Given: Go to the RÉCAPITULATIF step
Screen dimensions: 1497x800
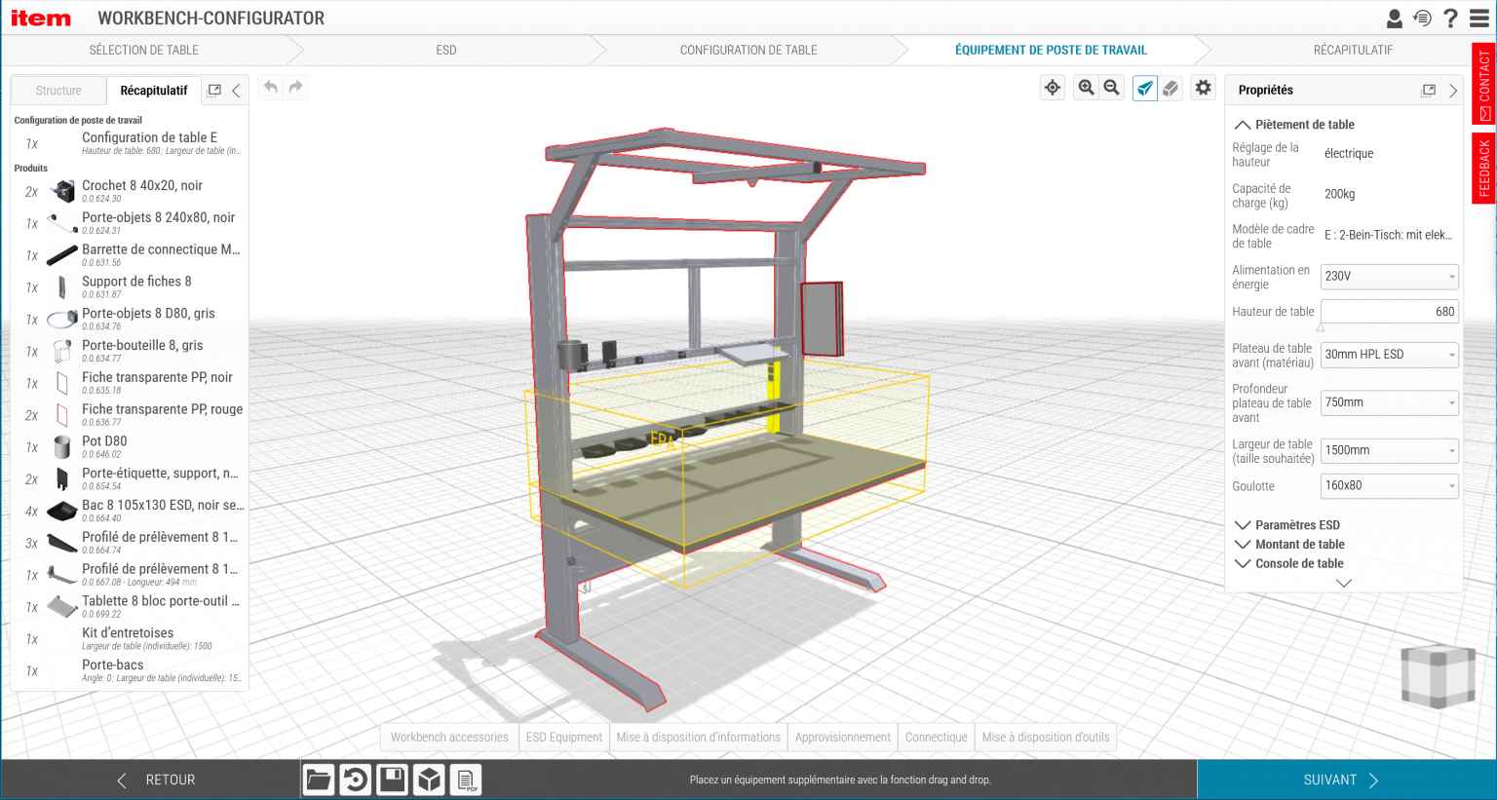Looking at the screenshot, I should [x=1353, y=50].
